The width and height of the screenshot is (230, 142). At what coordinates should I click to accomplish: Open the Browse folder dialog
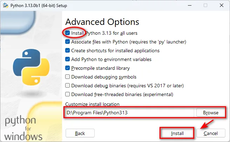(x=211, y=113)
